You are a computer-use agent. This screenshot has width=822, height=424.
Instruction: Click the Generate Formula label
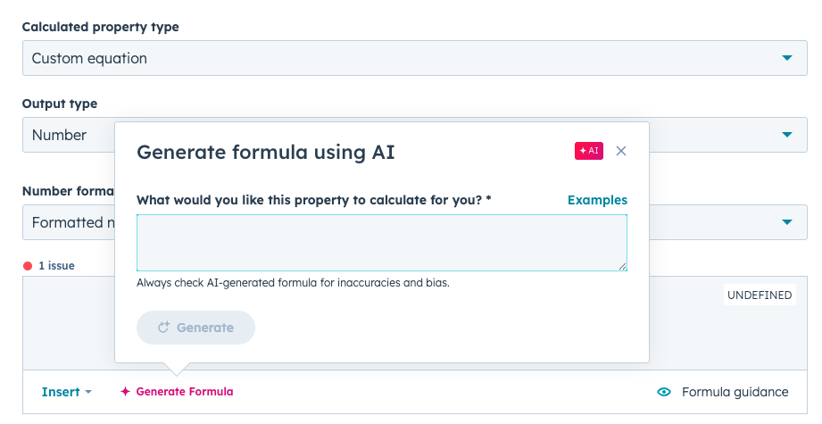coord(185,392)
